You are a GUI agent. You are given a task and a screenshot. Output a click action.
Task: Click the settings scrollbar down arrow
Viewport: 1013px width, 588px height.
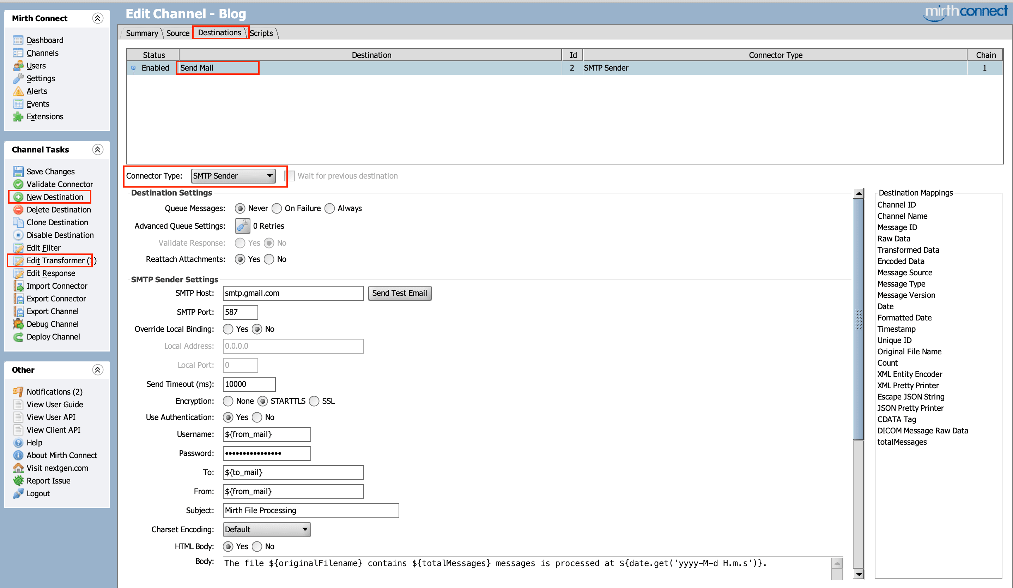coord(859,574)
